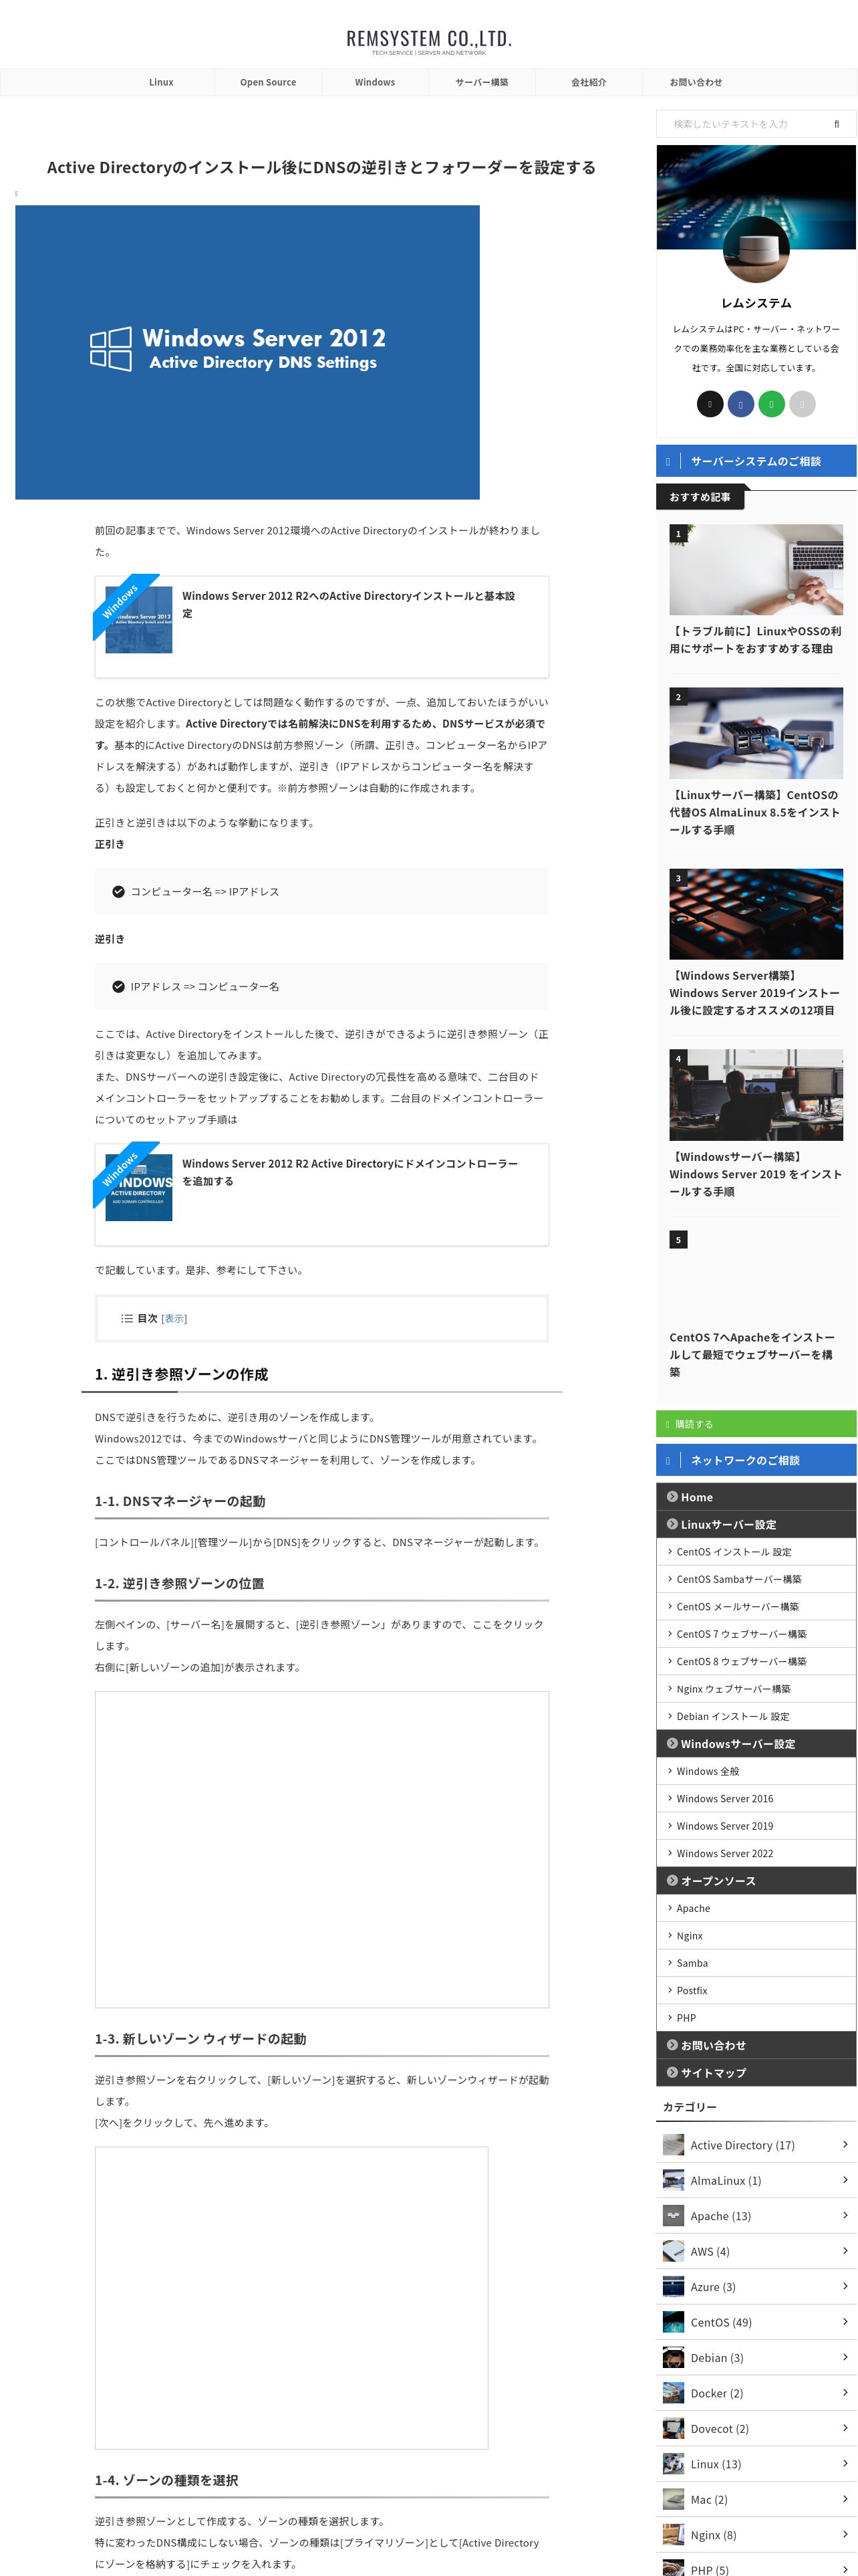858x2576 pixels.
Task: Expand the AlmaLinux (1) chevron
Action: 845,2180
